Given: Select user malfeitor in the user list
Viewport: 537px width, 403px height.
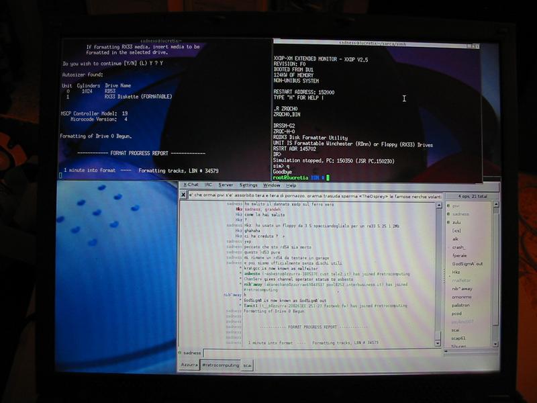Looking at the screenshot, I should [x=461, y=280].
